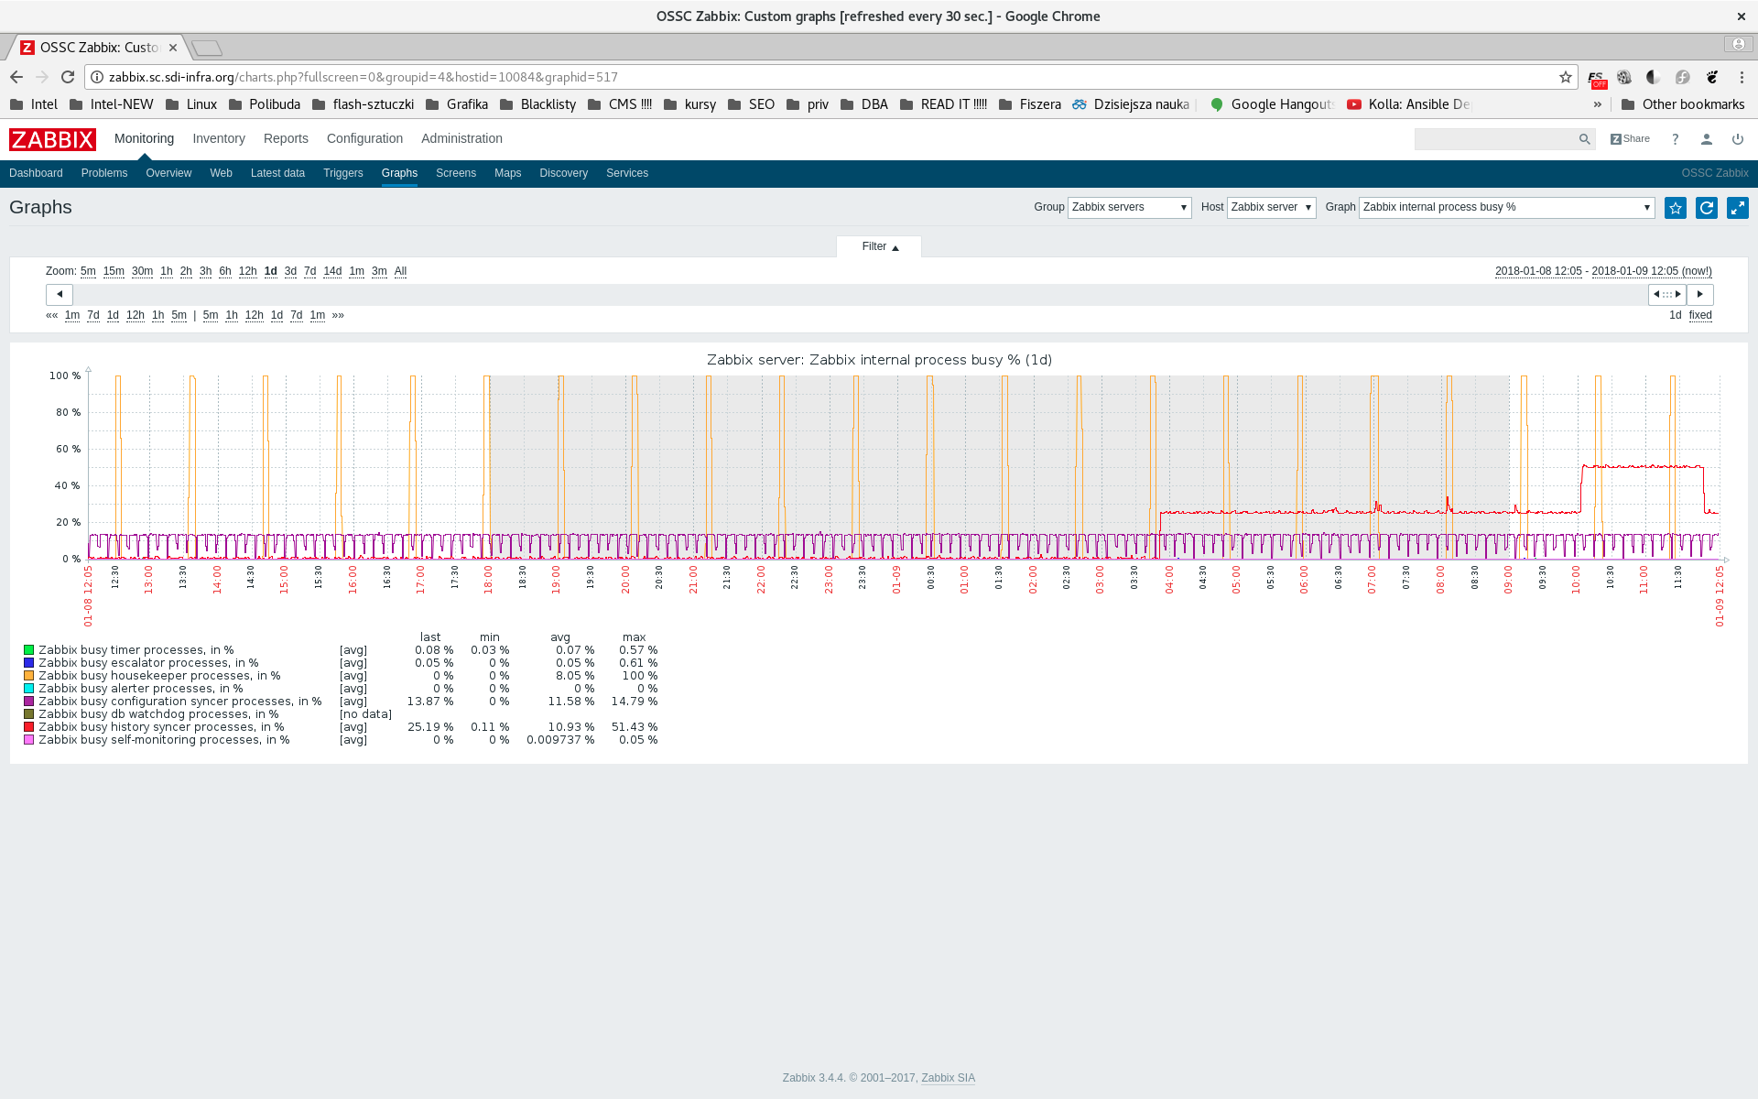Open the Discovery page

[563, 173]
